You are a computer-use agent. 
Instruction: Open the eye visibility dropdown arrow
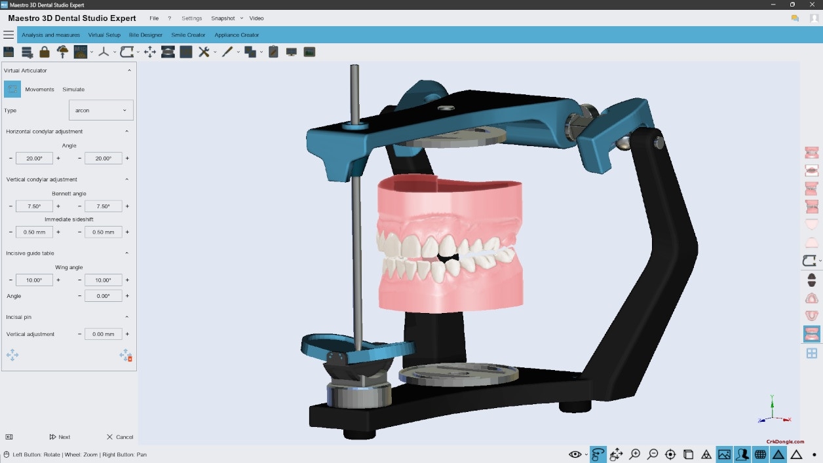(585, 454)
